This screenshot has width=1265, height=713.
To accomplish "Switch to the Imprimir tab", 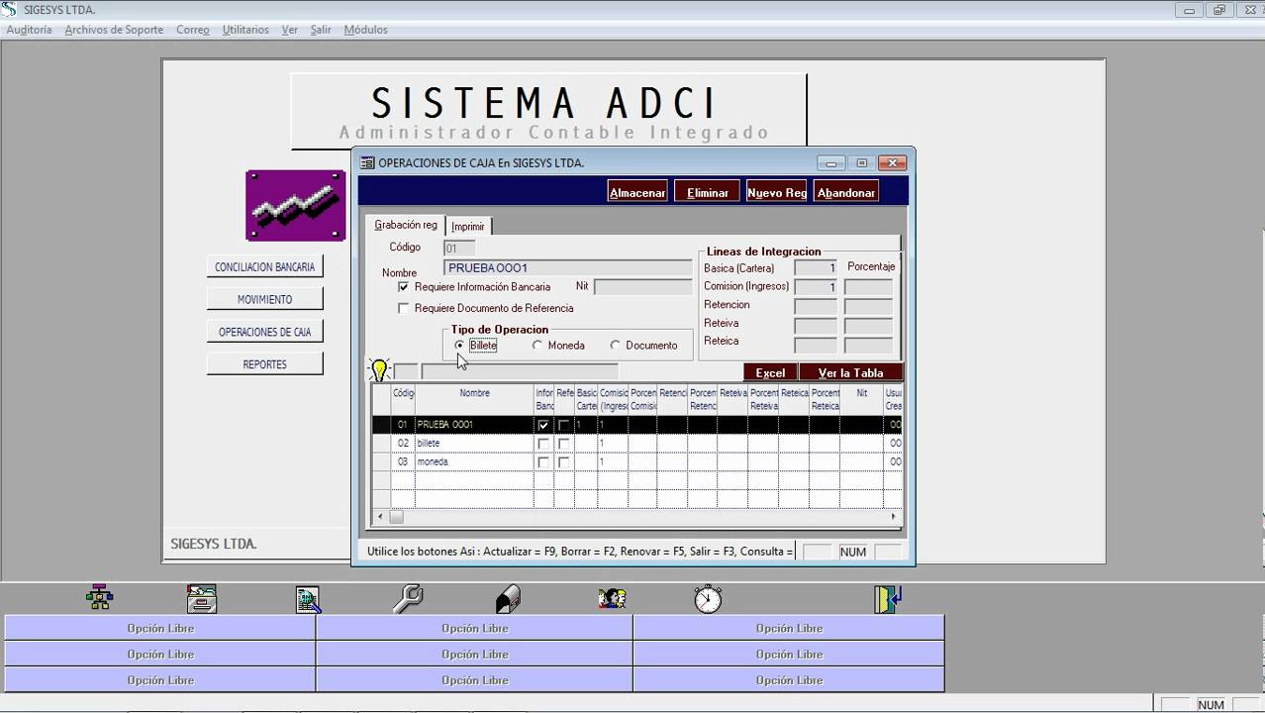I will [468, 226].
